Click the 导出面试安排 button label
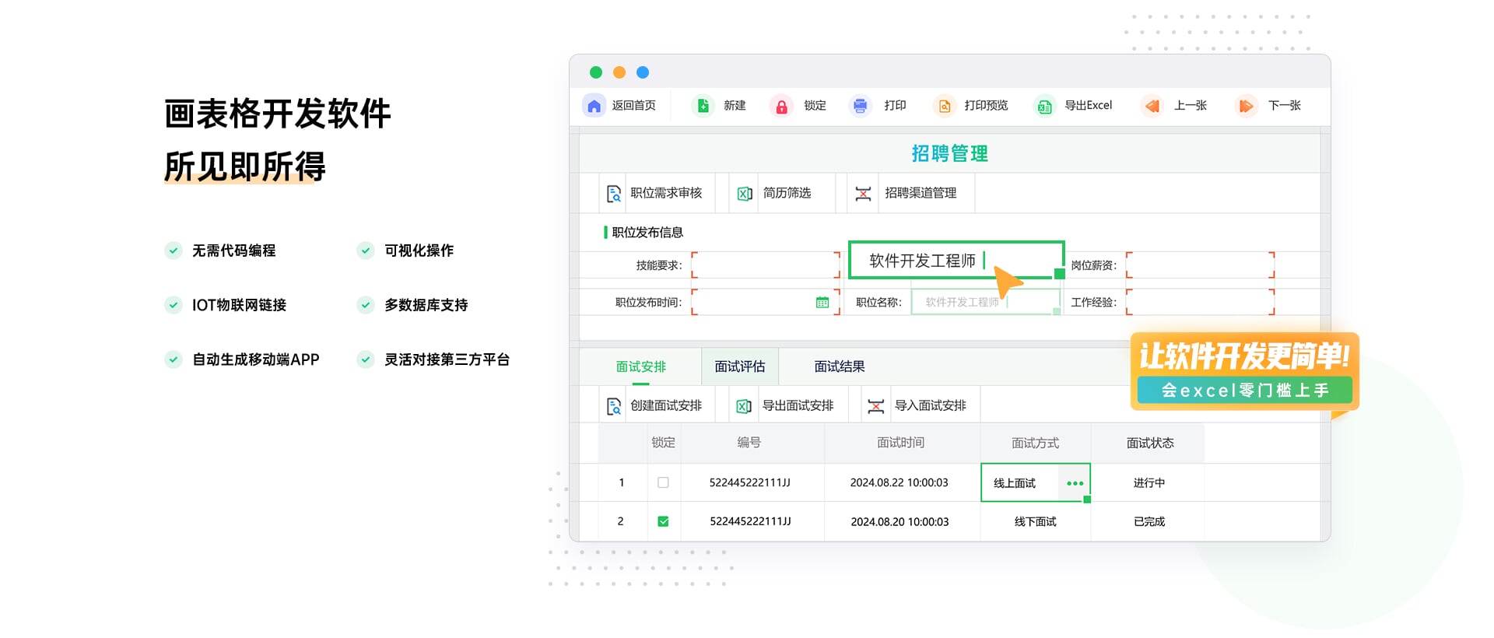 coord(798,406)
